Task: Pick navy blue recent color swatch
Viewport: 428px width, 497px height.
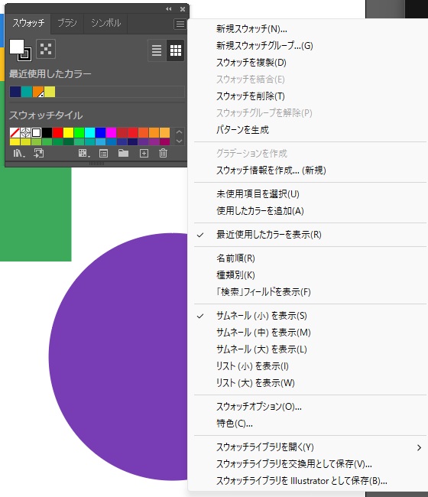Action: tap(15, 92)
